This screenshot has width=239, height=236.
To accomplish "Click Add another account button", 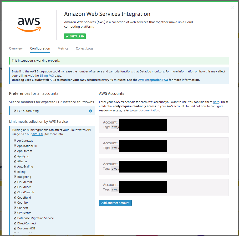I will [115, 203].
